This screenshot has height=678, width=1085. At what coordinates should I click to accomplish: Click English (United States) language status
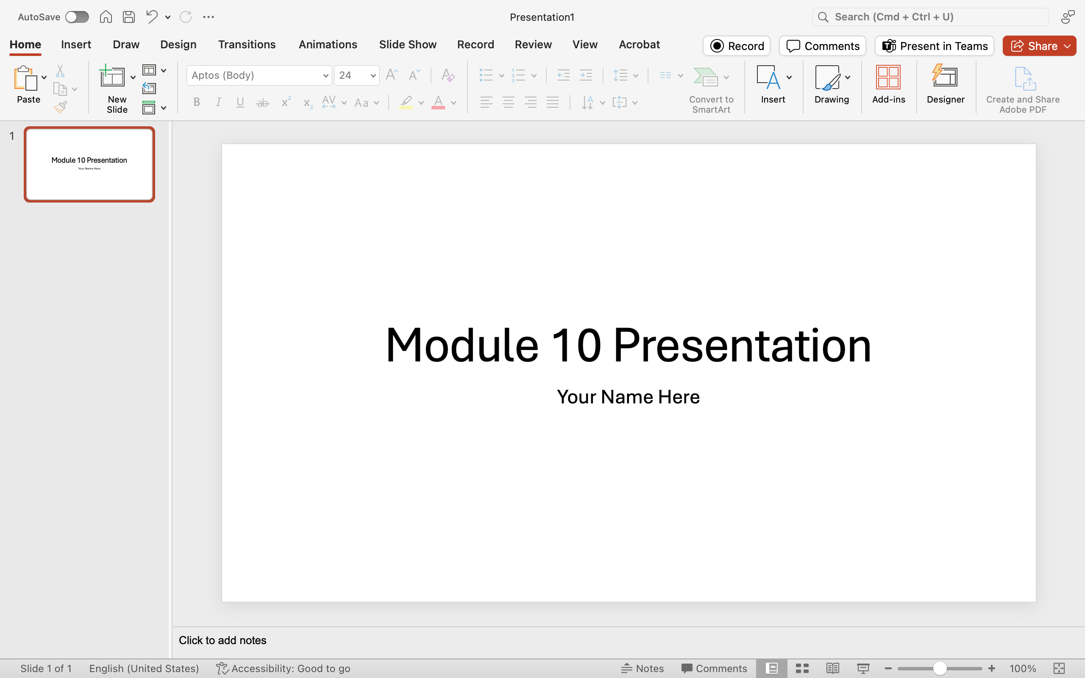pyautogui.click(x=144, y=669)
